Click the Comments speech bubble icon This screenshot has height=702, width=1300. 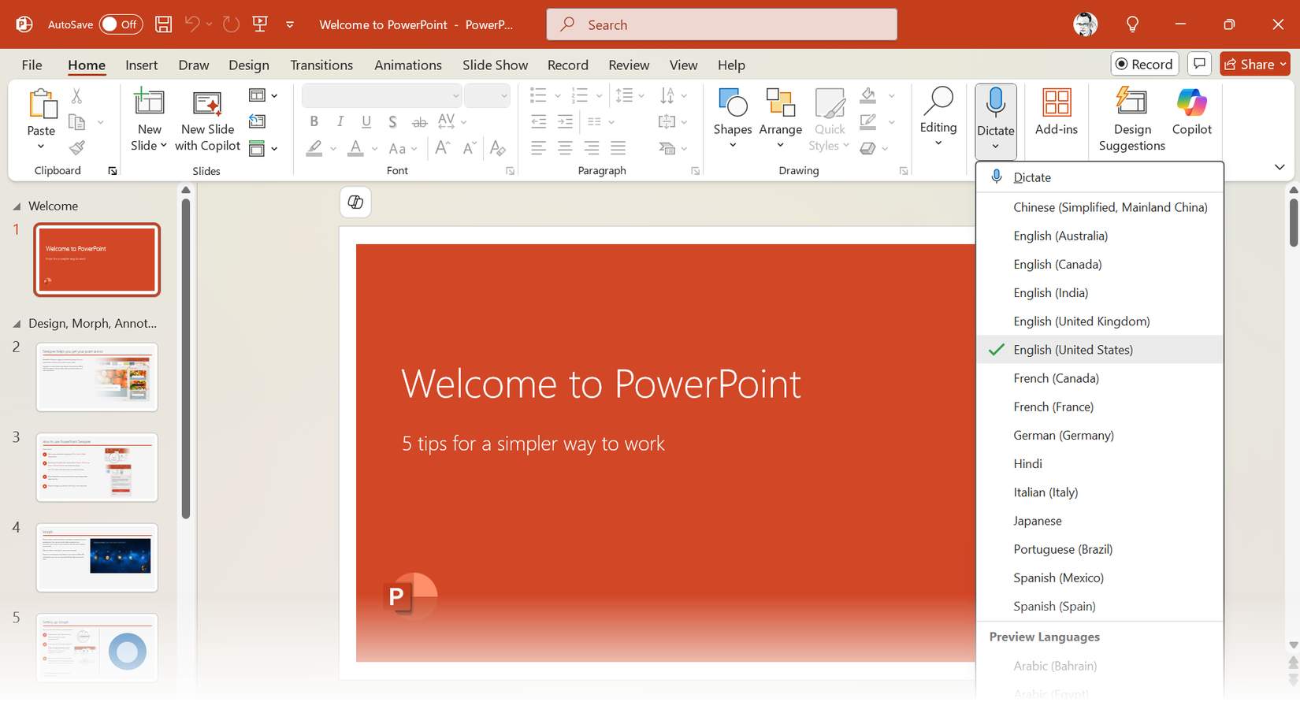pos(1199,64)
